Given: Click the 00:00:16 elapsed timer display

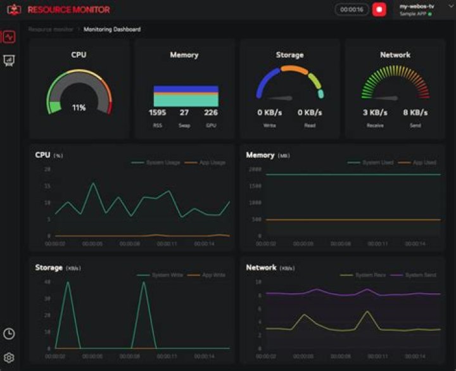Looking at the screenshot, I should coord(351,9).
